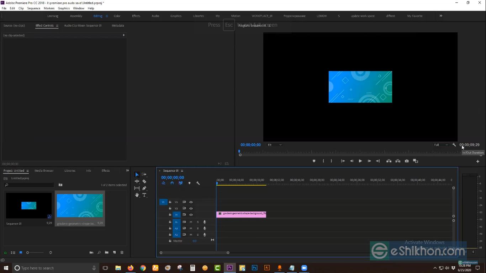Select the Razor tool
This screenshot has width=486, height=273.
[144, 181]
